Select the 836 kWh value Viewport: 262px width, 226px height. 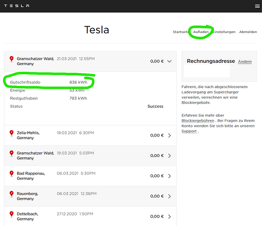click(78, 82)
